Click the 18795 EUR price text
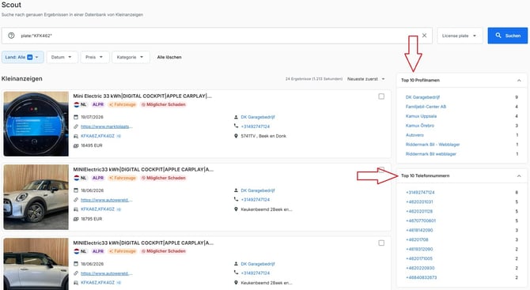 click(x=92, y=219)
